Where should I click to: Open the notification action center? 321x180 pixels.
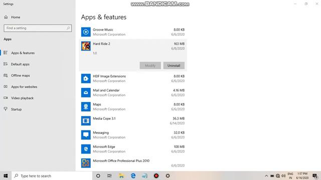click(315, 175)
